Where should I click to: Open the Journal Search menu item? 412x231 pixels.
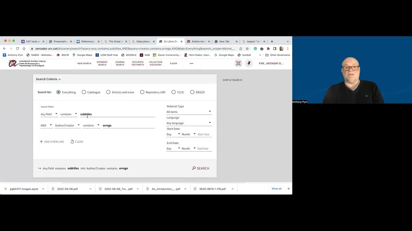(x=120, y=64)
